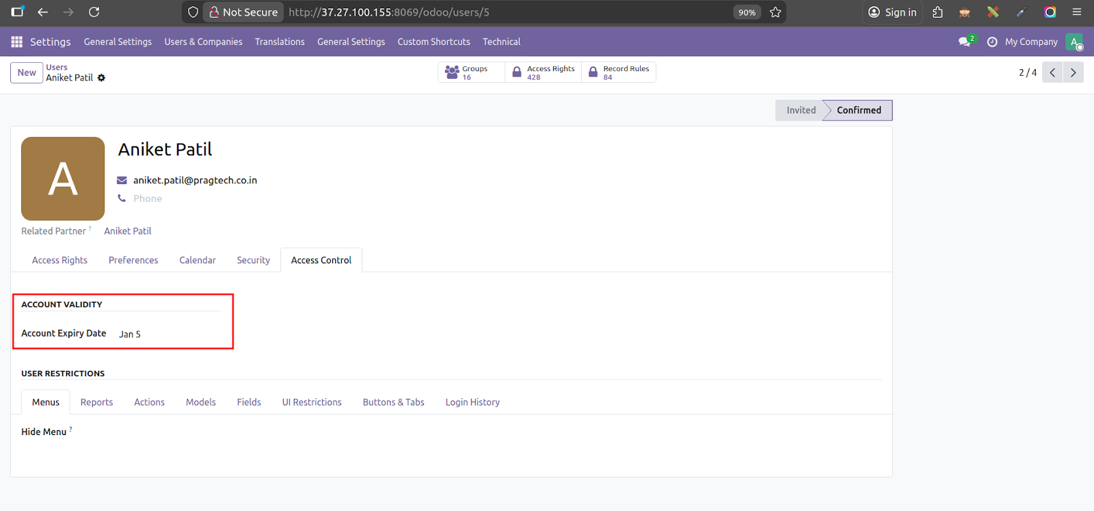Reload the browser page
The image size is (1094, 511).
(x=94, y=12)
